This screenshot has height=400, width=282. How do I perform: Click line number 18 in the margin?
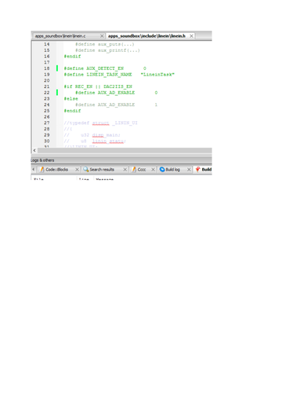coord(47,68)
